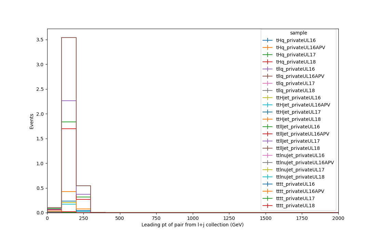Click the Events y-axis label
Screen dimensions: 376x239
(32, 122)
